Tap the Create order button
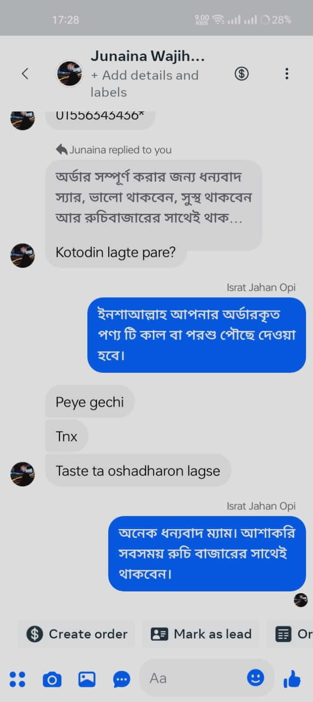 [77, 634]
